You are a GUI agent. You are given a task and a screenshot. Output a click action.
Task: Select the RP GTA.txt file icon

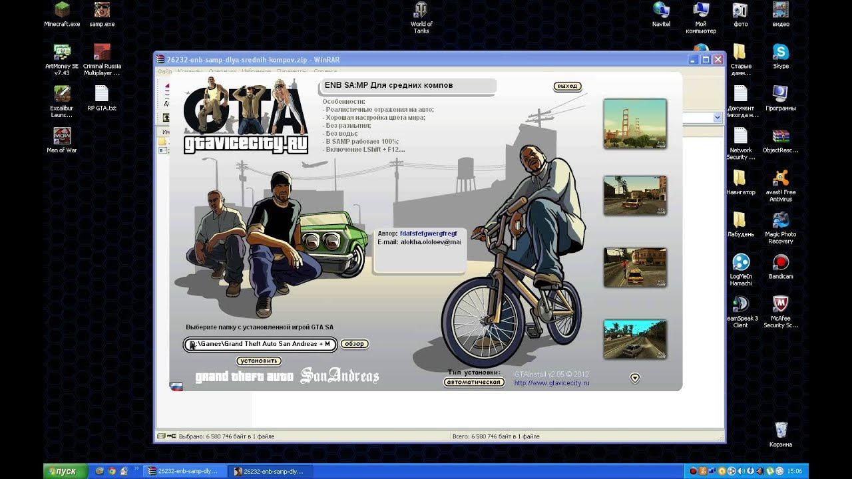[102, 97]
